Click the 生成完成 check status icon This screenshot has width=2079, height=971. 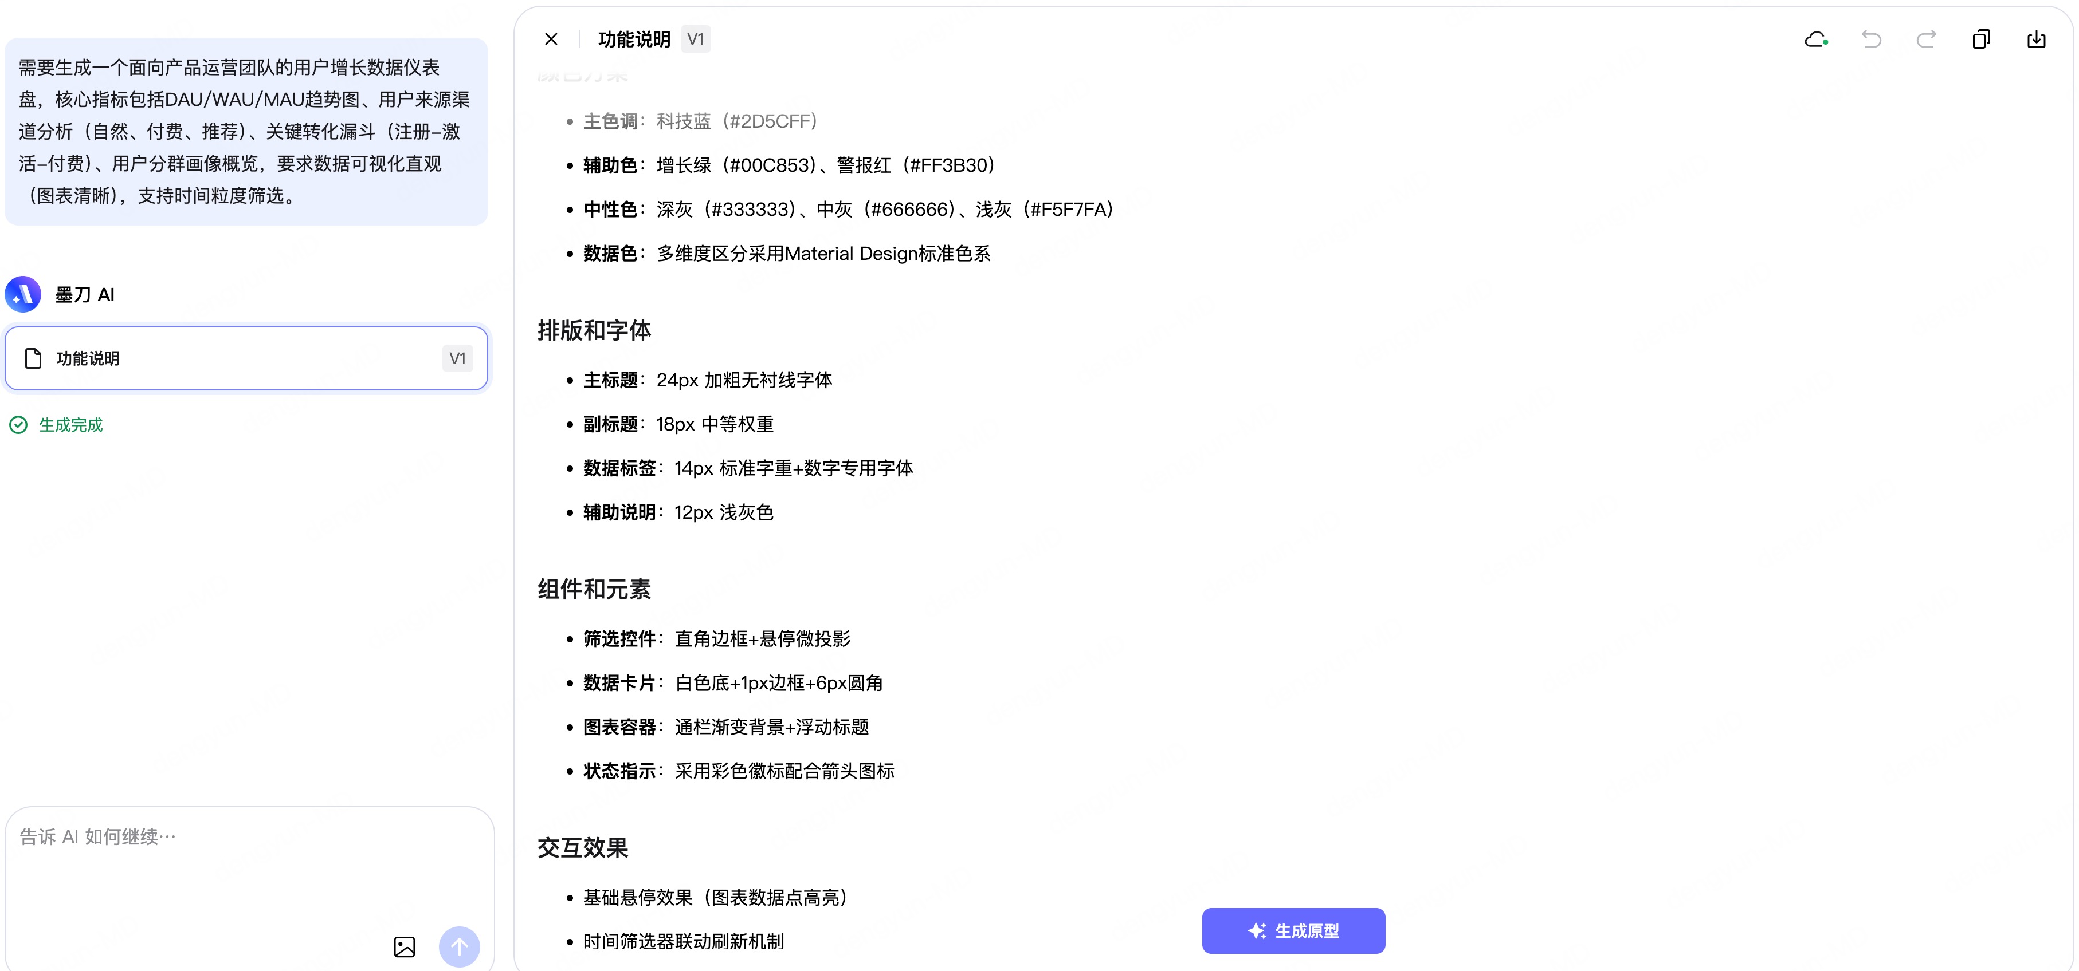[18, 425]
